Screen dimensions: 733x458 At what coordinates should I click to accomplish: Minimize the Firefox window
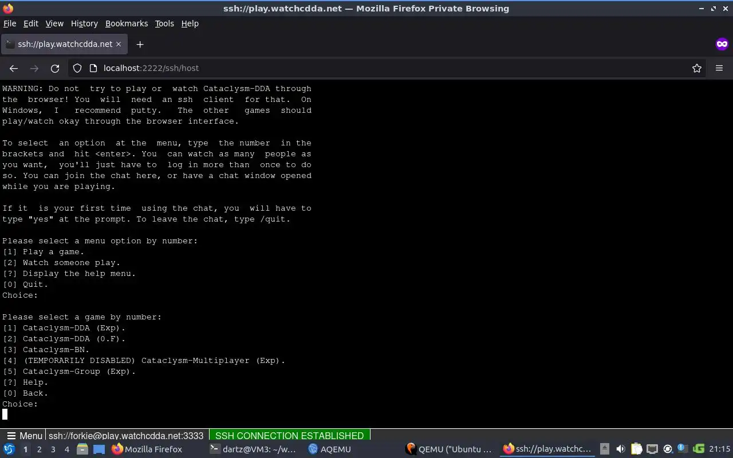pyautogui.click(x=702, y=9)
